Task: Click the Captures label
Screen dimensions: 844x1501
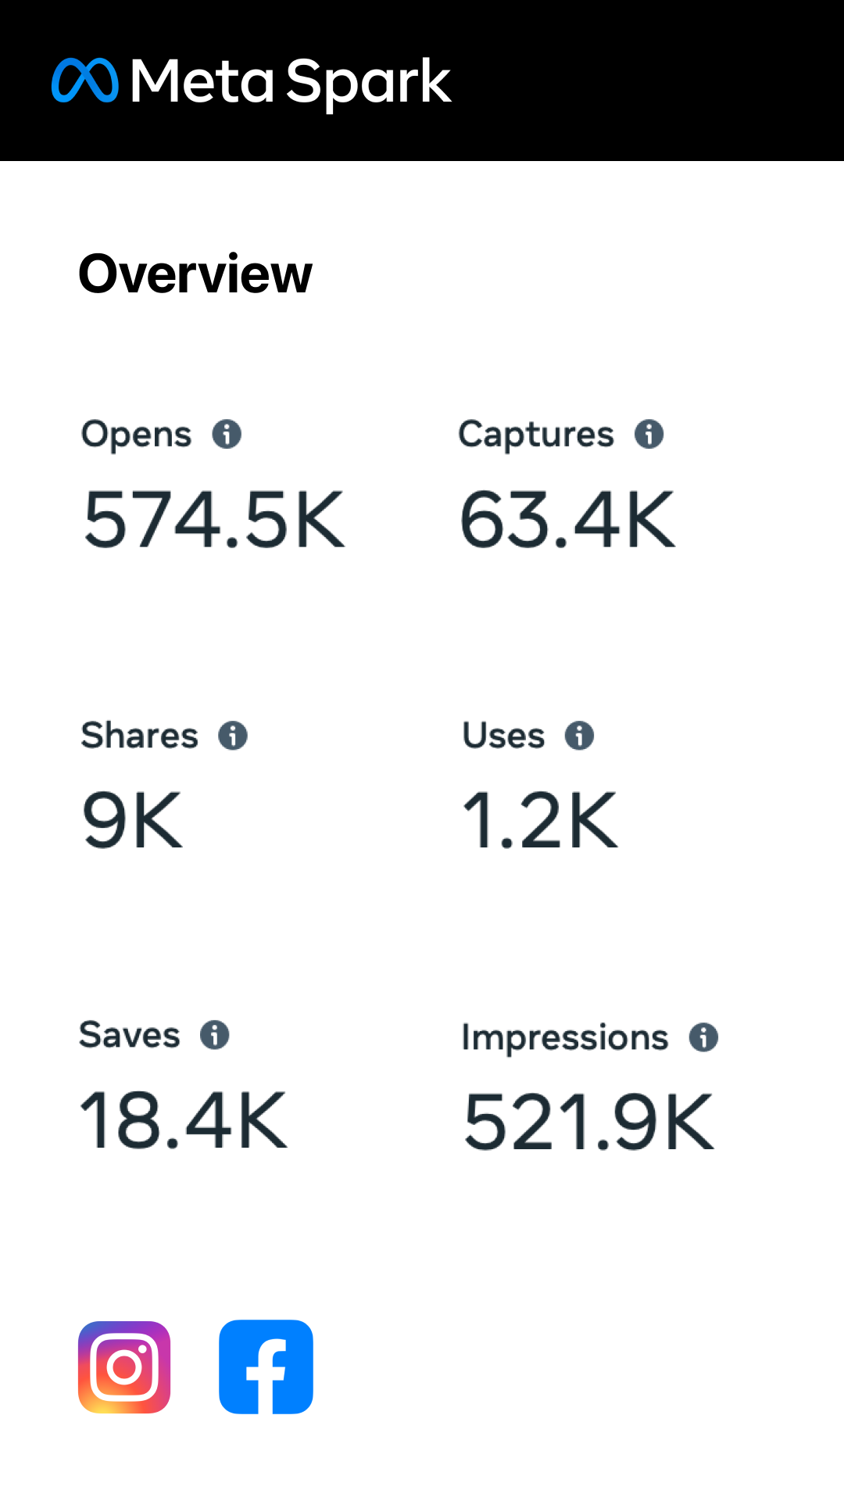Action: pos(536,435)
